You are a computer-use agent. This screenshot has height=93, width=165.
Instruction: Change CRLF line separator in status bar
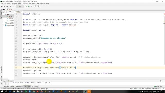pyautogui.click(x=136, y=89)
